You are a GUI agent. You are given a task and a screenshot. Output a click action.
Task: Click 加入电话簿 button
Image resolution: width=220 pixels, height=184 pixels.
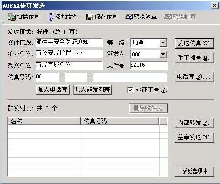click(53, 90)
